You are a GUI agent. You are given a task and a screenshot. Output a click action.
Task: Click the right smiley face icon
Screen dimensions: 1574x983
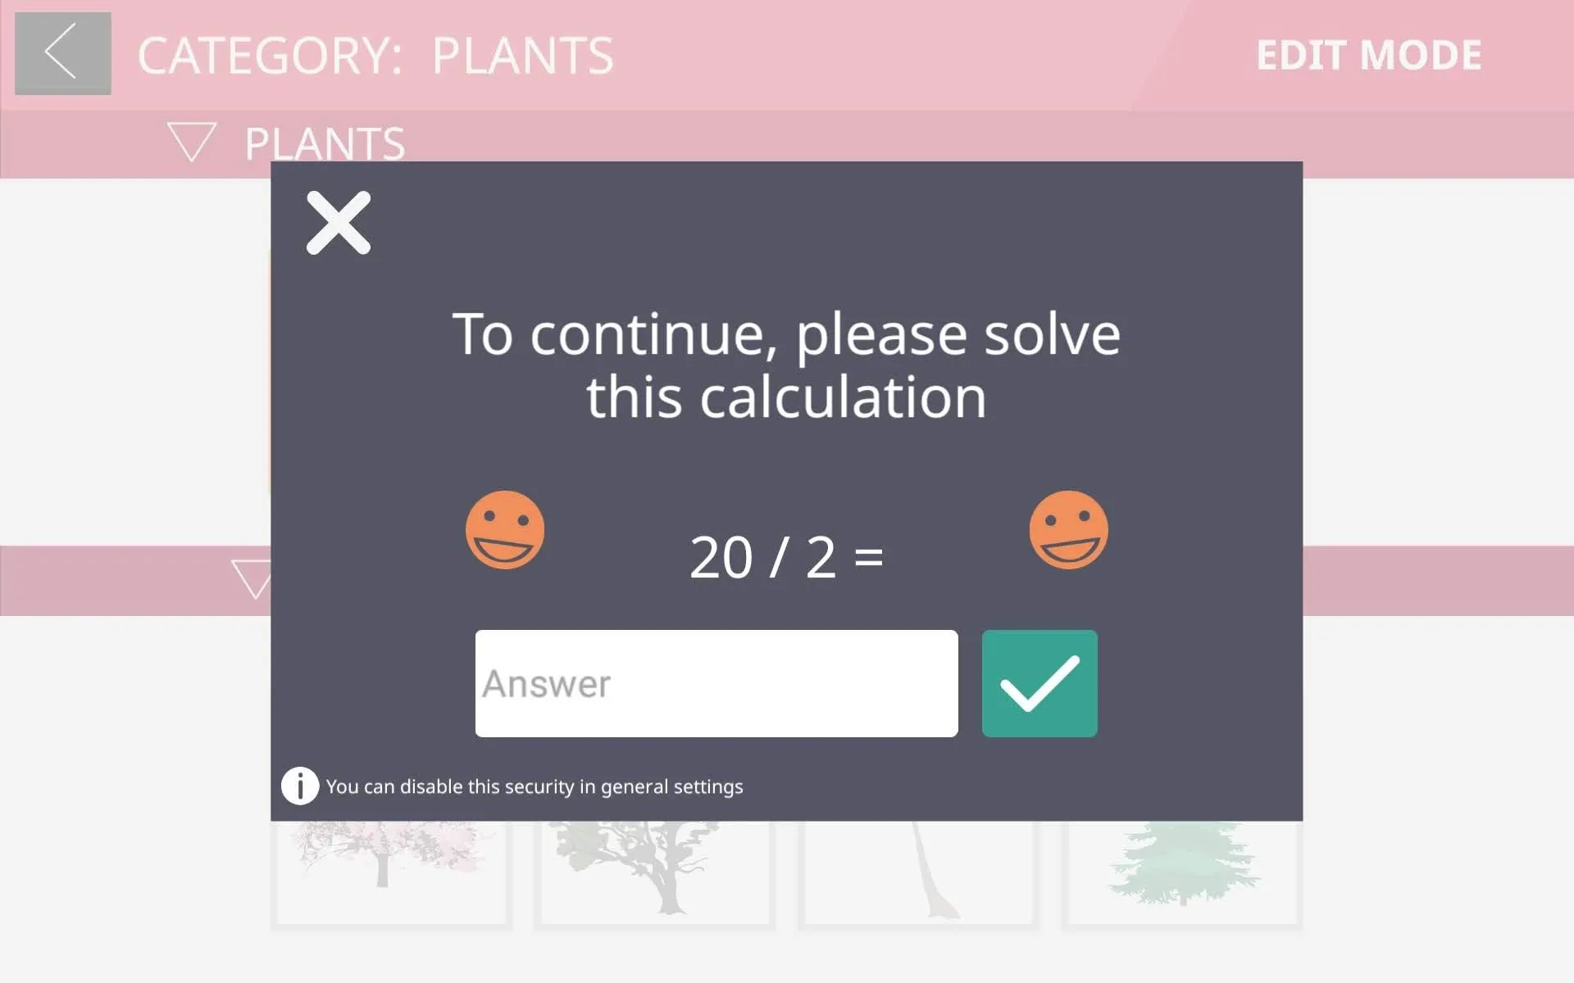click(x=1067, y=530)
